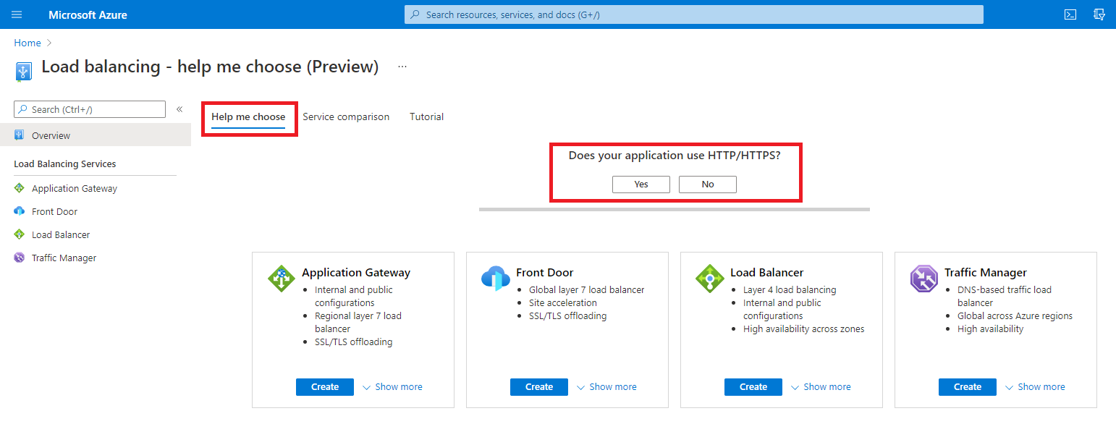The height and width of the screenshot is (424, 1116).
Task: Create a Traffic Manager
Action: pos(968,387)
